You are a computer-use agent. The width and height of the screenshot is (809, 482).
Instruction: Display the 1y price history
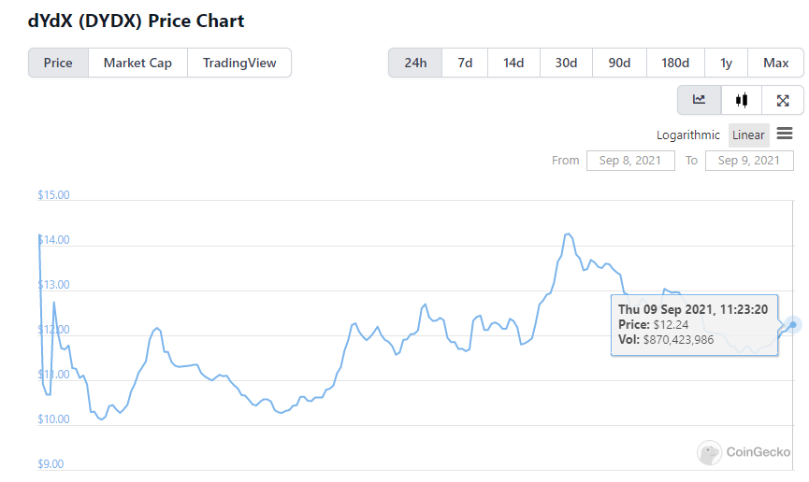click(x=726, y=63)
